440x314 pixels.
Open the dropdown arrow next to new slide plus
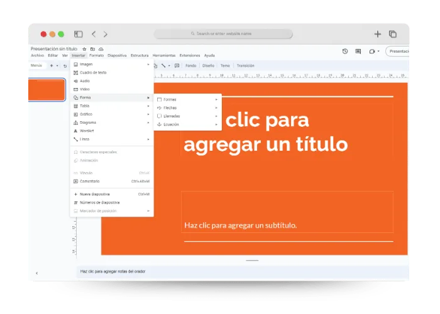(x=57, y=66)
